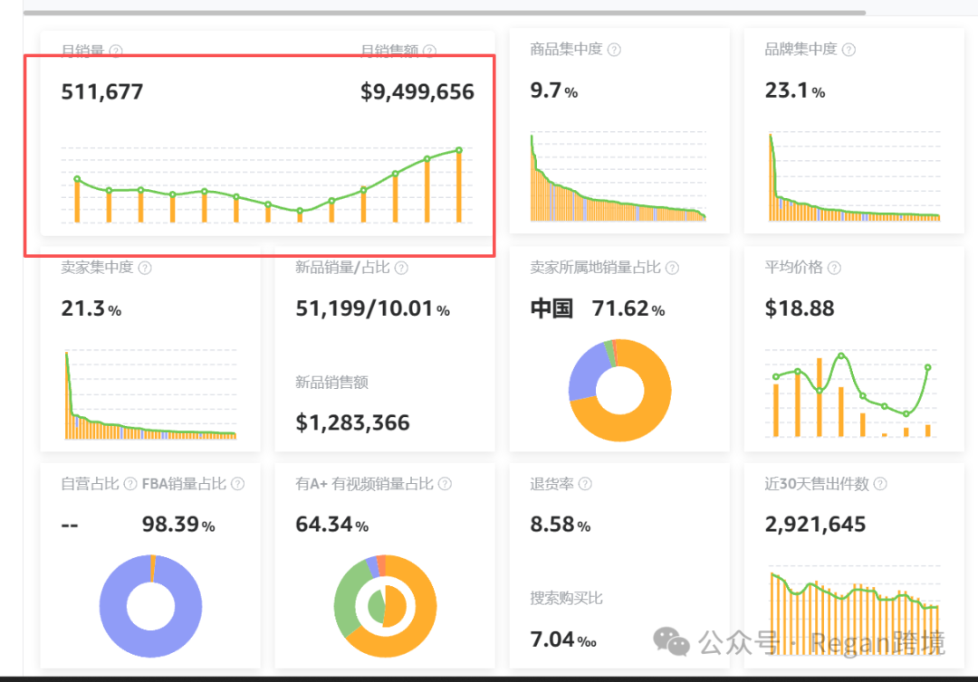Click the top horizontal scrollbar
Image resolution: width=978 pixels, height=682 pixels.
tap(444, 13)
